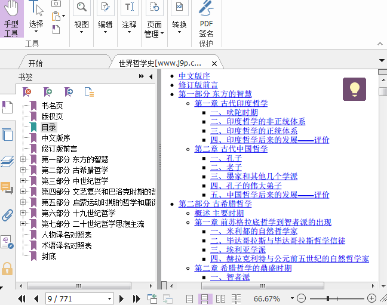Click the lightbulb tips button
Screen dimensions: 387x305
point(354,89)
